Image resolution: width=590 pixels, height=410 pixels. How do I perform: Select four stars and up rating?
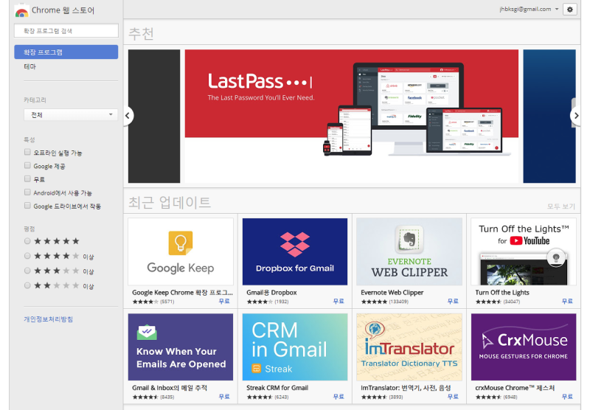tap(27, 256)
